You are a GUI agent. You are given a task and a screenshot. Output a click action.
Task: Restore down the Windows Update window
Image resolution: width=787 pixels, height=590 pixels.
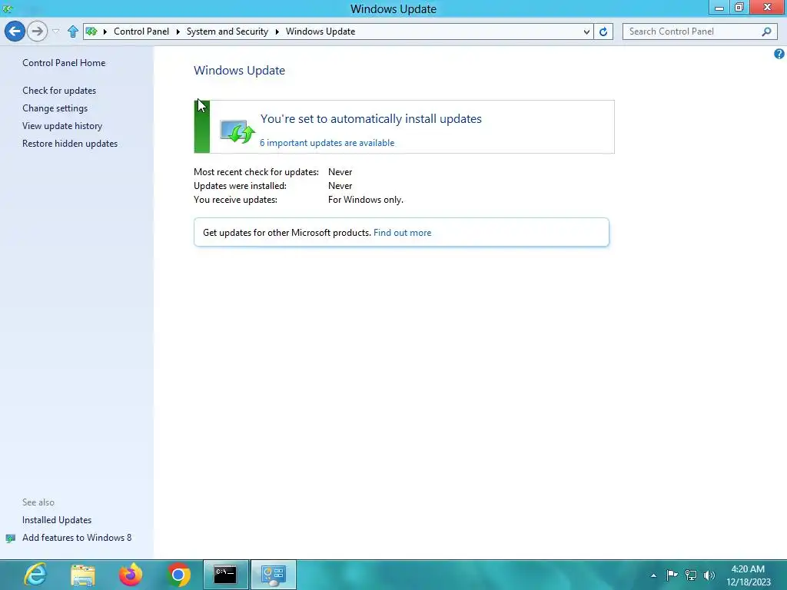click(739, 8)
